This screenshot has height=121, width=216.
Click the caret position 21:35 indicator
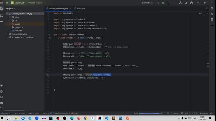point(171,113)
